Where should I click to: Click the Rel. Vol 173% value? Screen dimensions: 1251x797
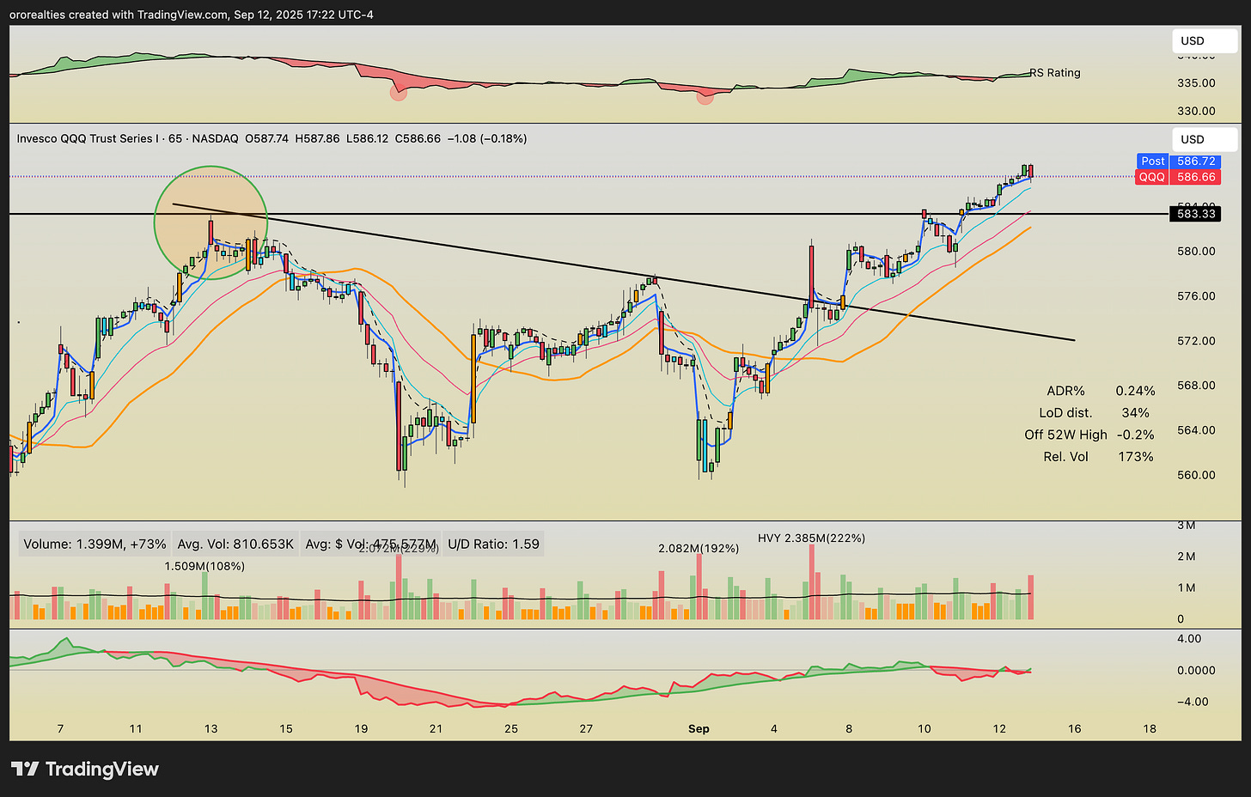tap(1135, 457)
